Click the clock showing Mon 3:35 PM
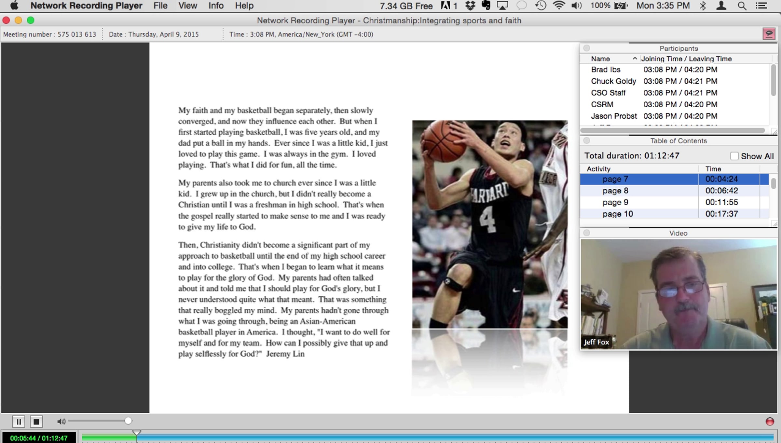The height and width of the screenshot is (443, 781). click(663, 6)
